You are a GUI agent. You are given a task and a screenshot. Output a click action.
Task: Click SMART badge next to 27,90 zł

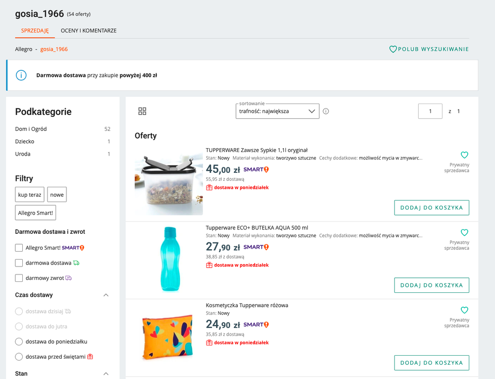click(x=256, y=247)
